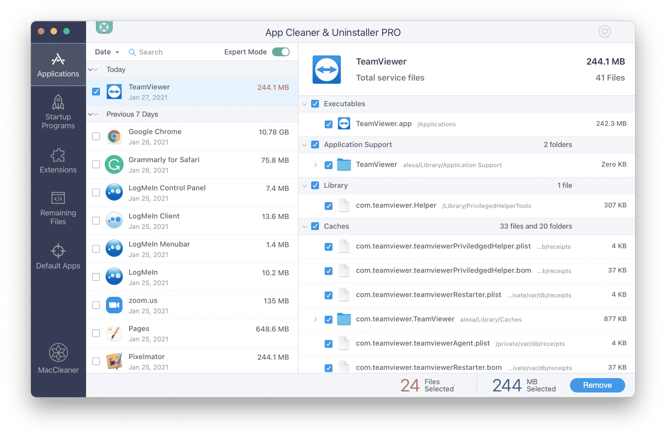Click the Previous 7 Days section header
The height and width of the screenshot is (438, 666).
[133, 114]
